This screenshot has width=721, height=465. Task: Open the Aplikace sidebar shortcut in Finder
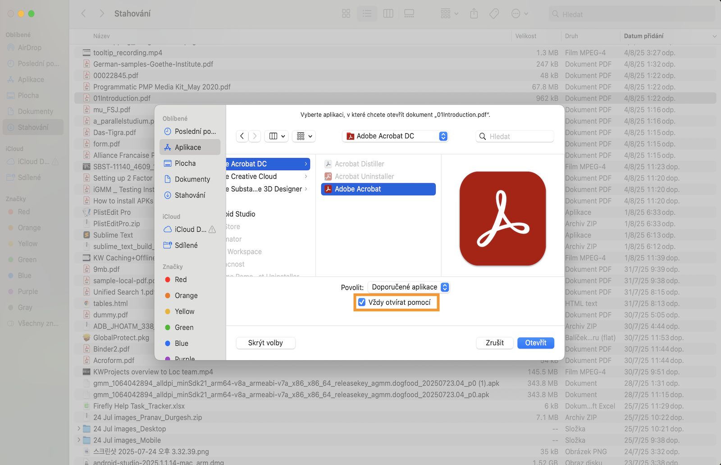[x=31, y=79]
